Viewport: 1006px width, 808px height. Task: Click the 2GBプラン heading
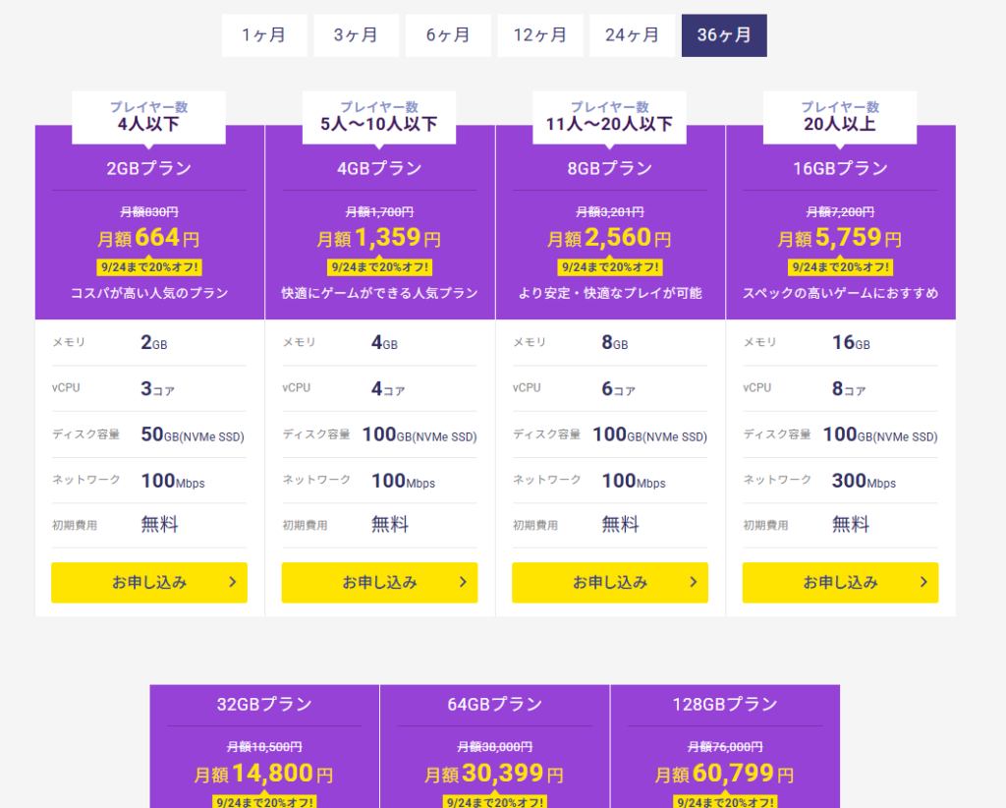point(149,168)
